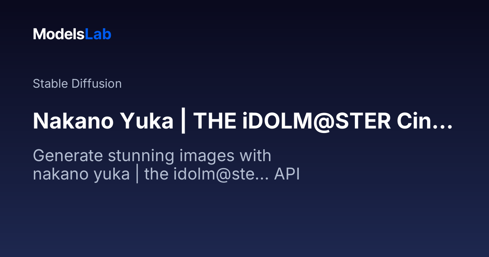Click the word "Diffusion" above the title
This screenshot has height=257, width=489.
[96, 84]
